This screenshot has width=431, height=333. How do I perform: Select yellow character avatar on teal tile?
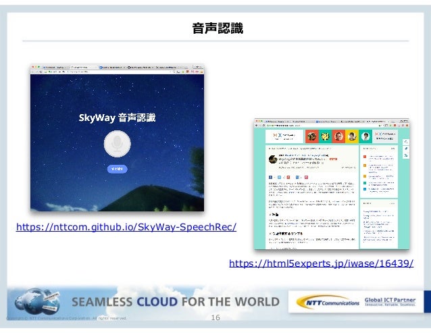point(325,136)
